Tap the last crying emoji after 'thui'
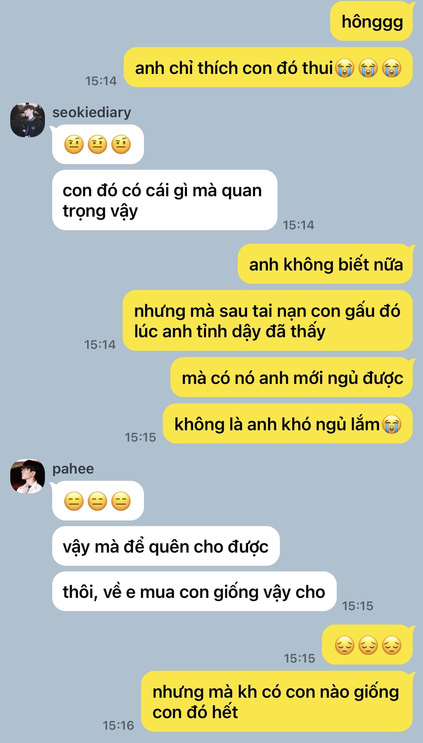 pyautogui.click(x=392, y=68)
